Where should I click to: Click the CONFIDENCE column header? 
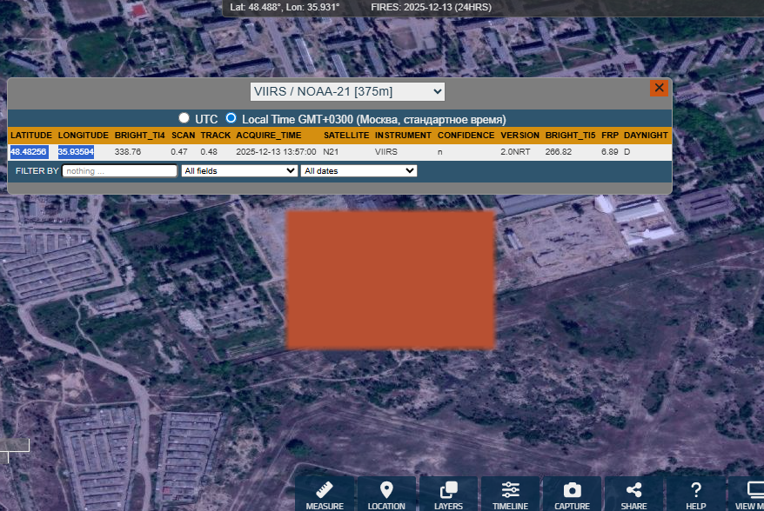click(466, 136)
